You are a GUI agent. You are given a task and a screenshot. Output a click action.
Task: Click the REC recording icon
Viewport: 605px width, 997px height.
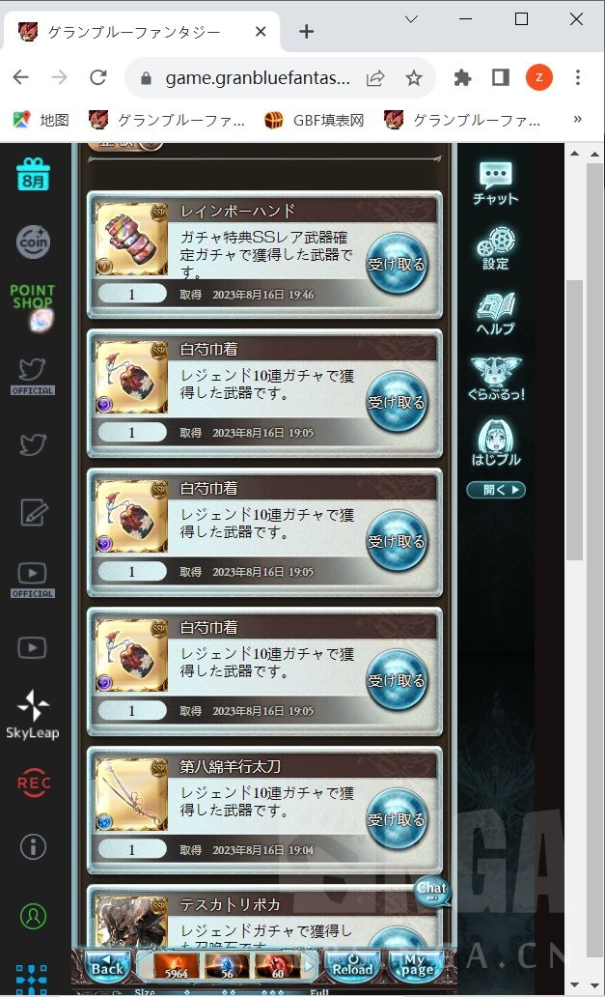[33, 783]
